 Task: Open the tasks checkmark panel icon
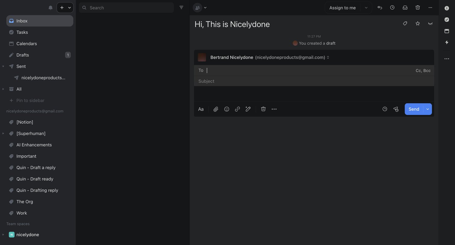(x=447, y=20)
